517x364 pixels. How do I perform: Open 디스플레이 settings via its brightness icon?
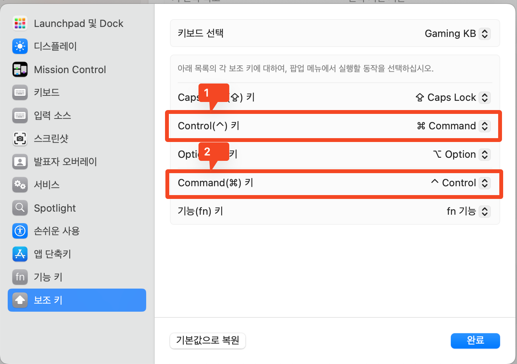(x=20, y=46)
